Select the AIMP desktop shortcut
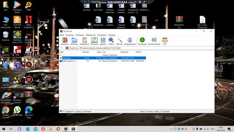The width and height of the screenshot is (234, 132). (29, 6)
